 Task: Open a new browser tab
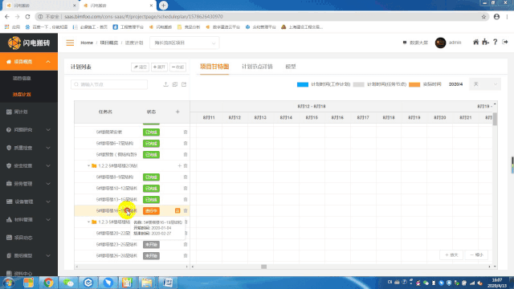[x=163, y=6]
